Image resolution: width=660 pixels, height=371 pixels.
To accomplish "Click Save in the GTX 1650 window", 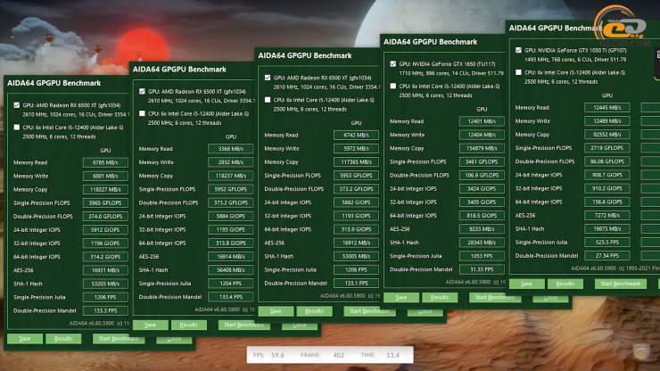I will 401,297.
